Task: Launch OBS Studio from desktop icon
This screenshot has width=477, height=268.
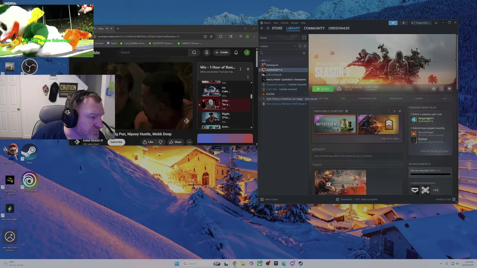Action: click(x=29, y=67)
